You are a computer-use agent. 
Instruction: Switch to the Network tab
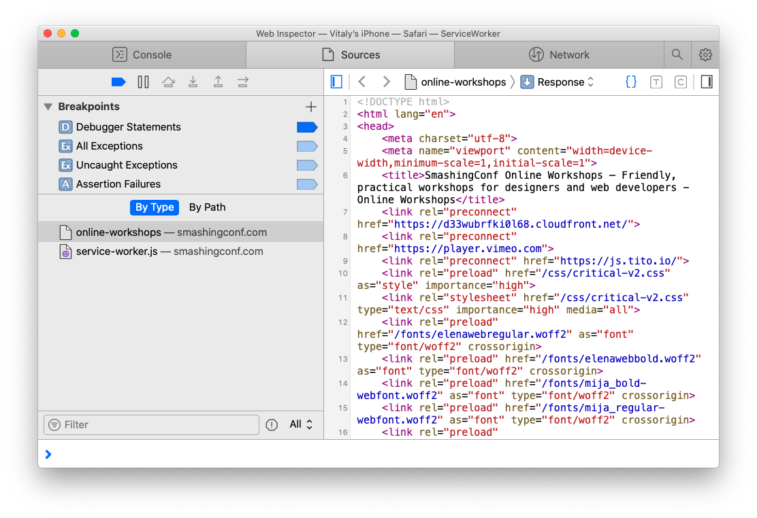(x=559, y=54)
